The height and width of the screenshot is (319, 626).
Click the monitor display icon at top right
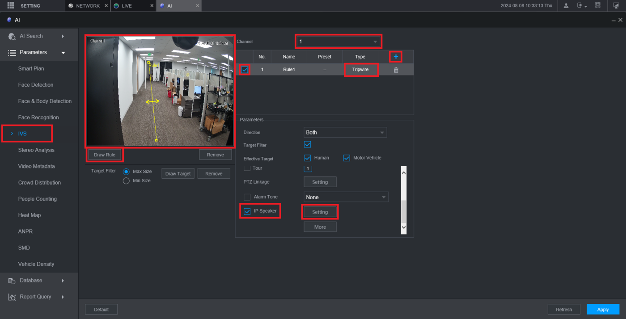(x=616, y=6)
